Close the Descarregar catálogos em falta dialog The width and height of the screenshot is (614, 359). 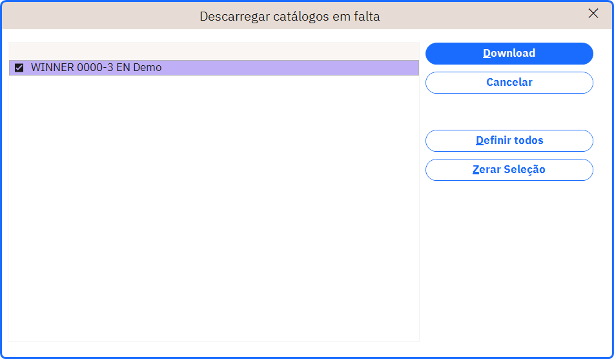tap(593, 14)
